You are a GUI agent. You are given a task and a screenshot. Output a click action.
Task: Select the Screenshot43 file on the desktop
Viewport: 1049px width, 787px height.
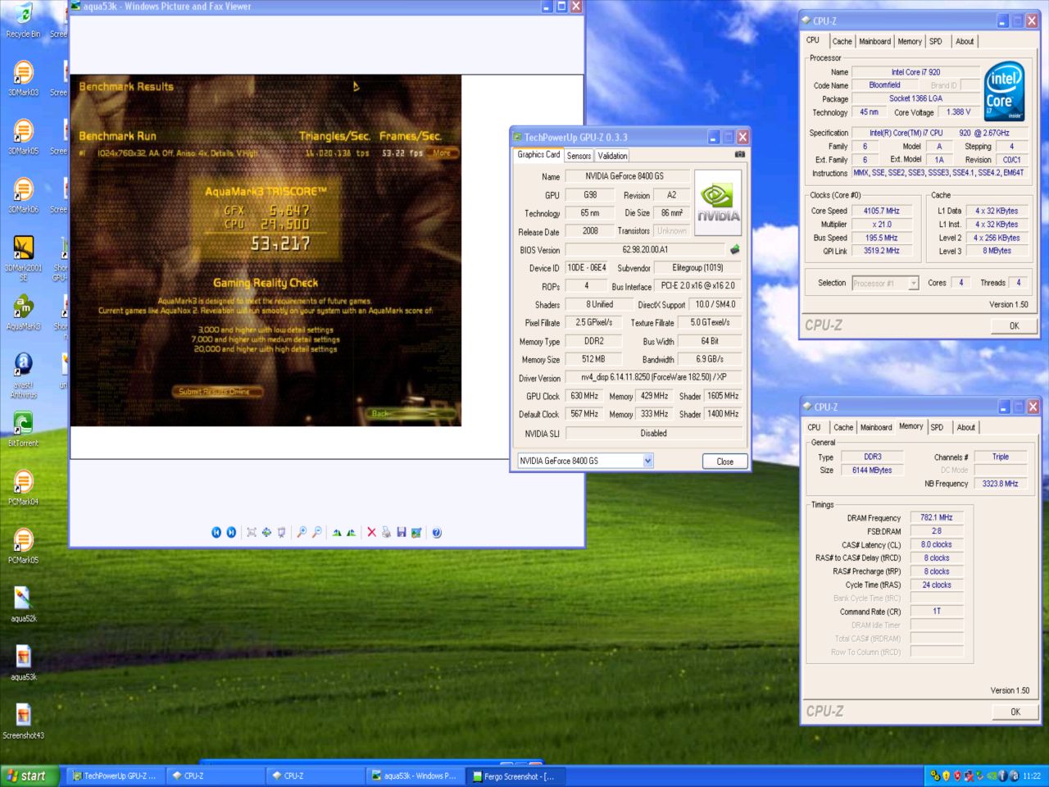pos(24,721)
